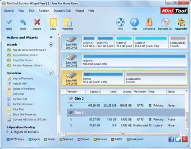Click the Discard red X icon
The image size is (191, 149).
click(x=37, y=22)
